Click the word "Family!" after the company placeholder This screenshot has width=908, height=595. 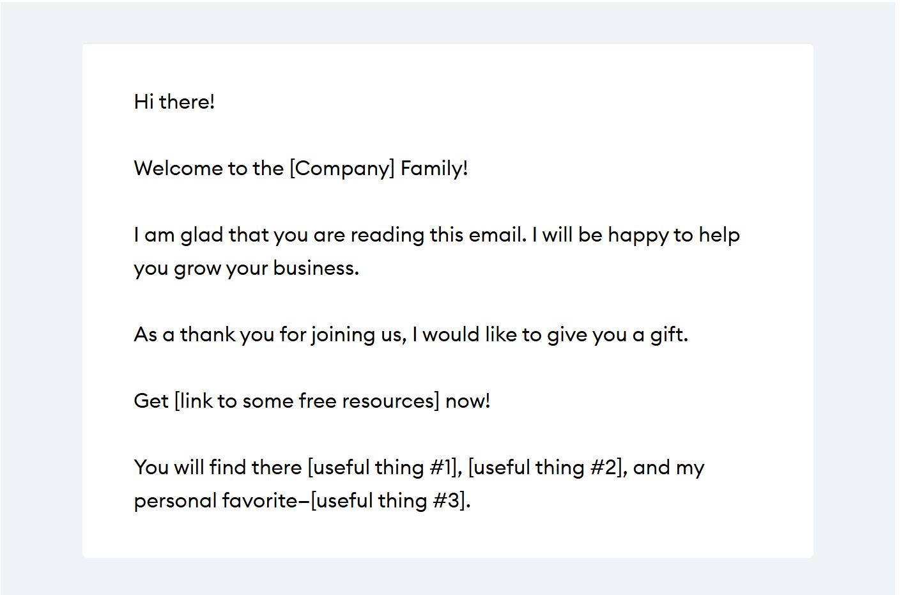tap(434, 168)
